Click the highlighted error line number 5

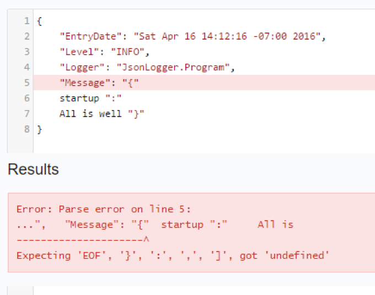tap(26, 83)
